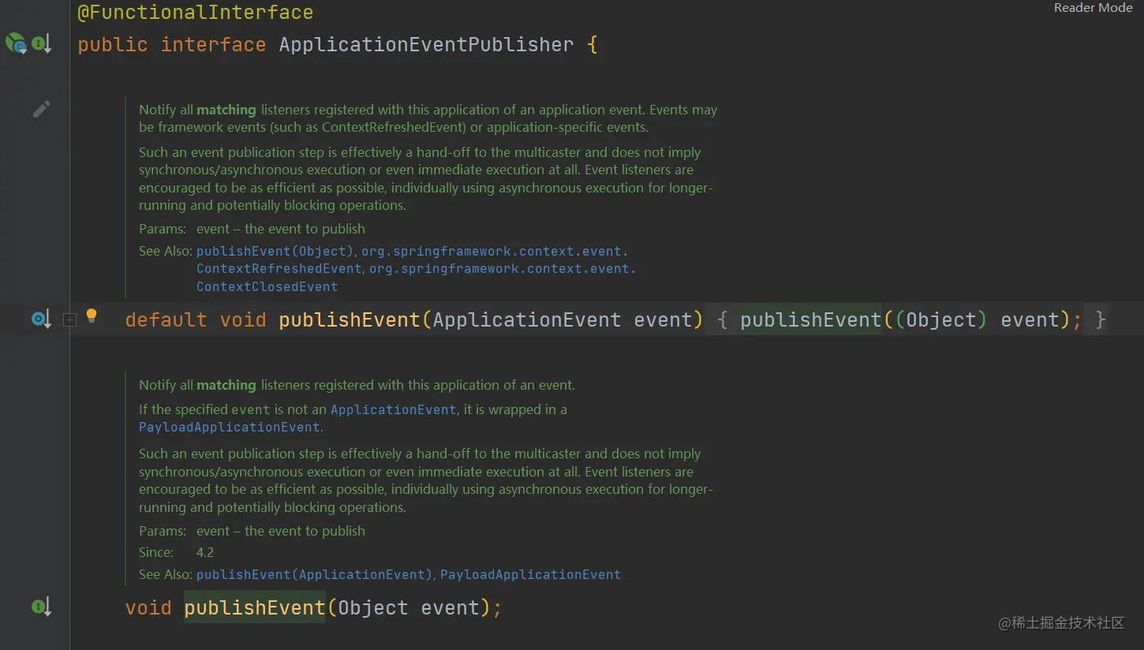Click the @FunctionalInterface annotation

[x=195, y=13]
